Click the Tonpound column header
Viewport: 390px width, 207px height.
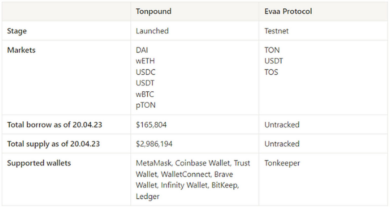click(x=153, y=11)
